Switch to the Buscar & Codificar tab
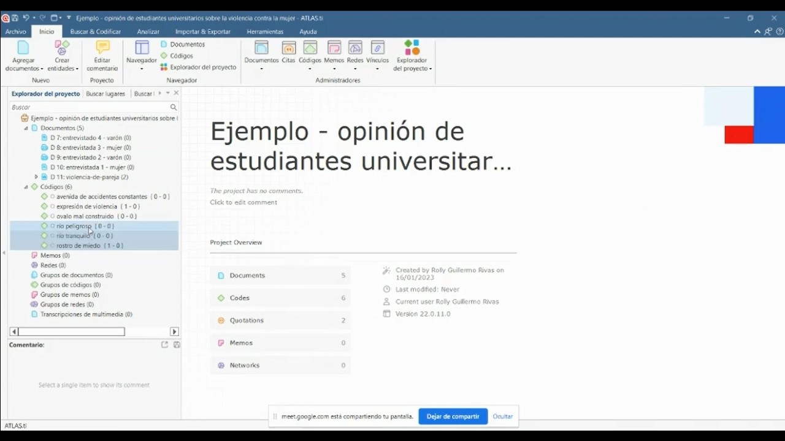This screenshot has width=785, height=441. 96,32
